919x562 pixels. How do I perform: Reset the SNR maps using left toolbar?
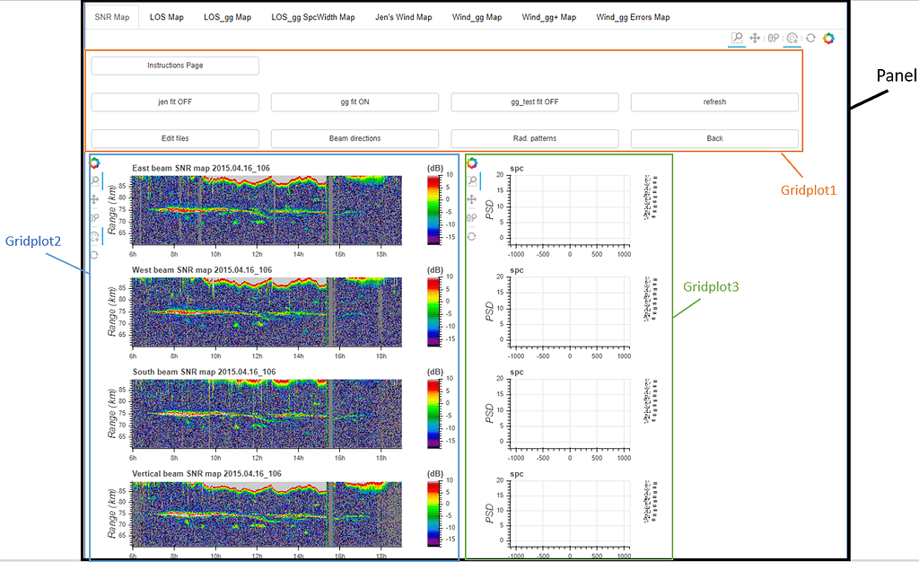point(94,255)
